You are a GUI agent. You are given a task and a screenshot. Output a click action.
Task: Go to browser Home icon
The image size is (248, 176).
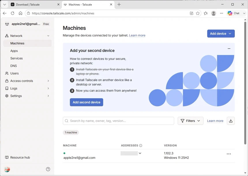pyautogui.click(x=20, y=13)
